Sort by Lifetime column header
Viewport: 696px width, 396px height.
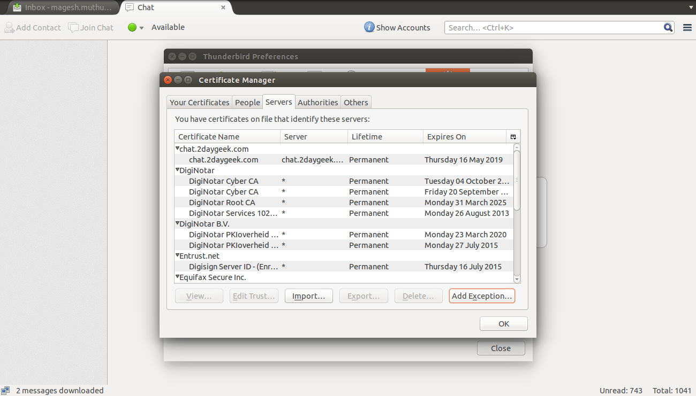pyautogui.click(x=385, y=137)
